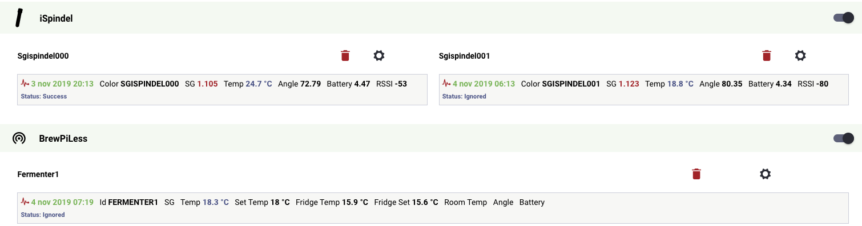The height and width of the screenshot is (226, 862).
Task: Click Status: Success under Sgispindel000
Action: point(44,96)
